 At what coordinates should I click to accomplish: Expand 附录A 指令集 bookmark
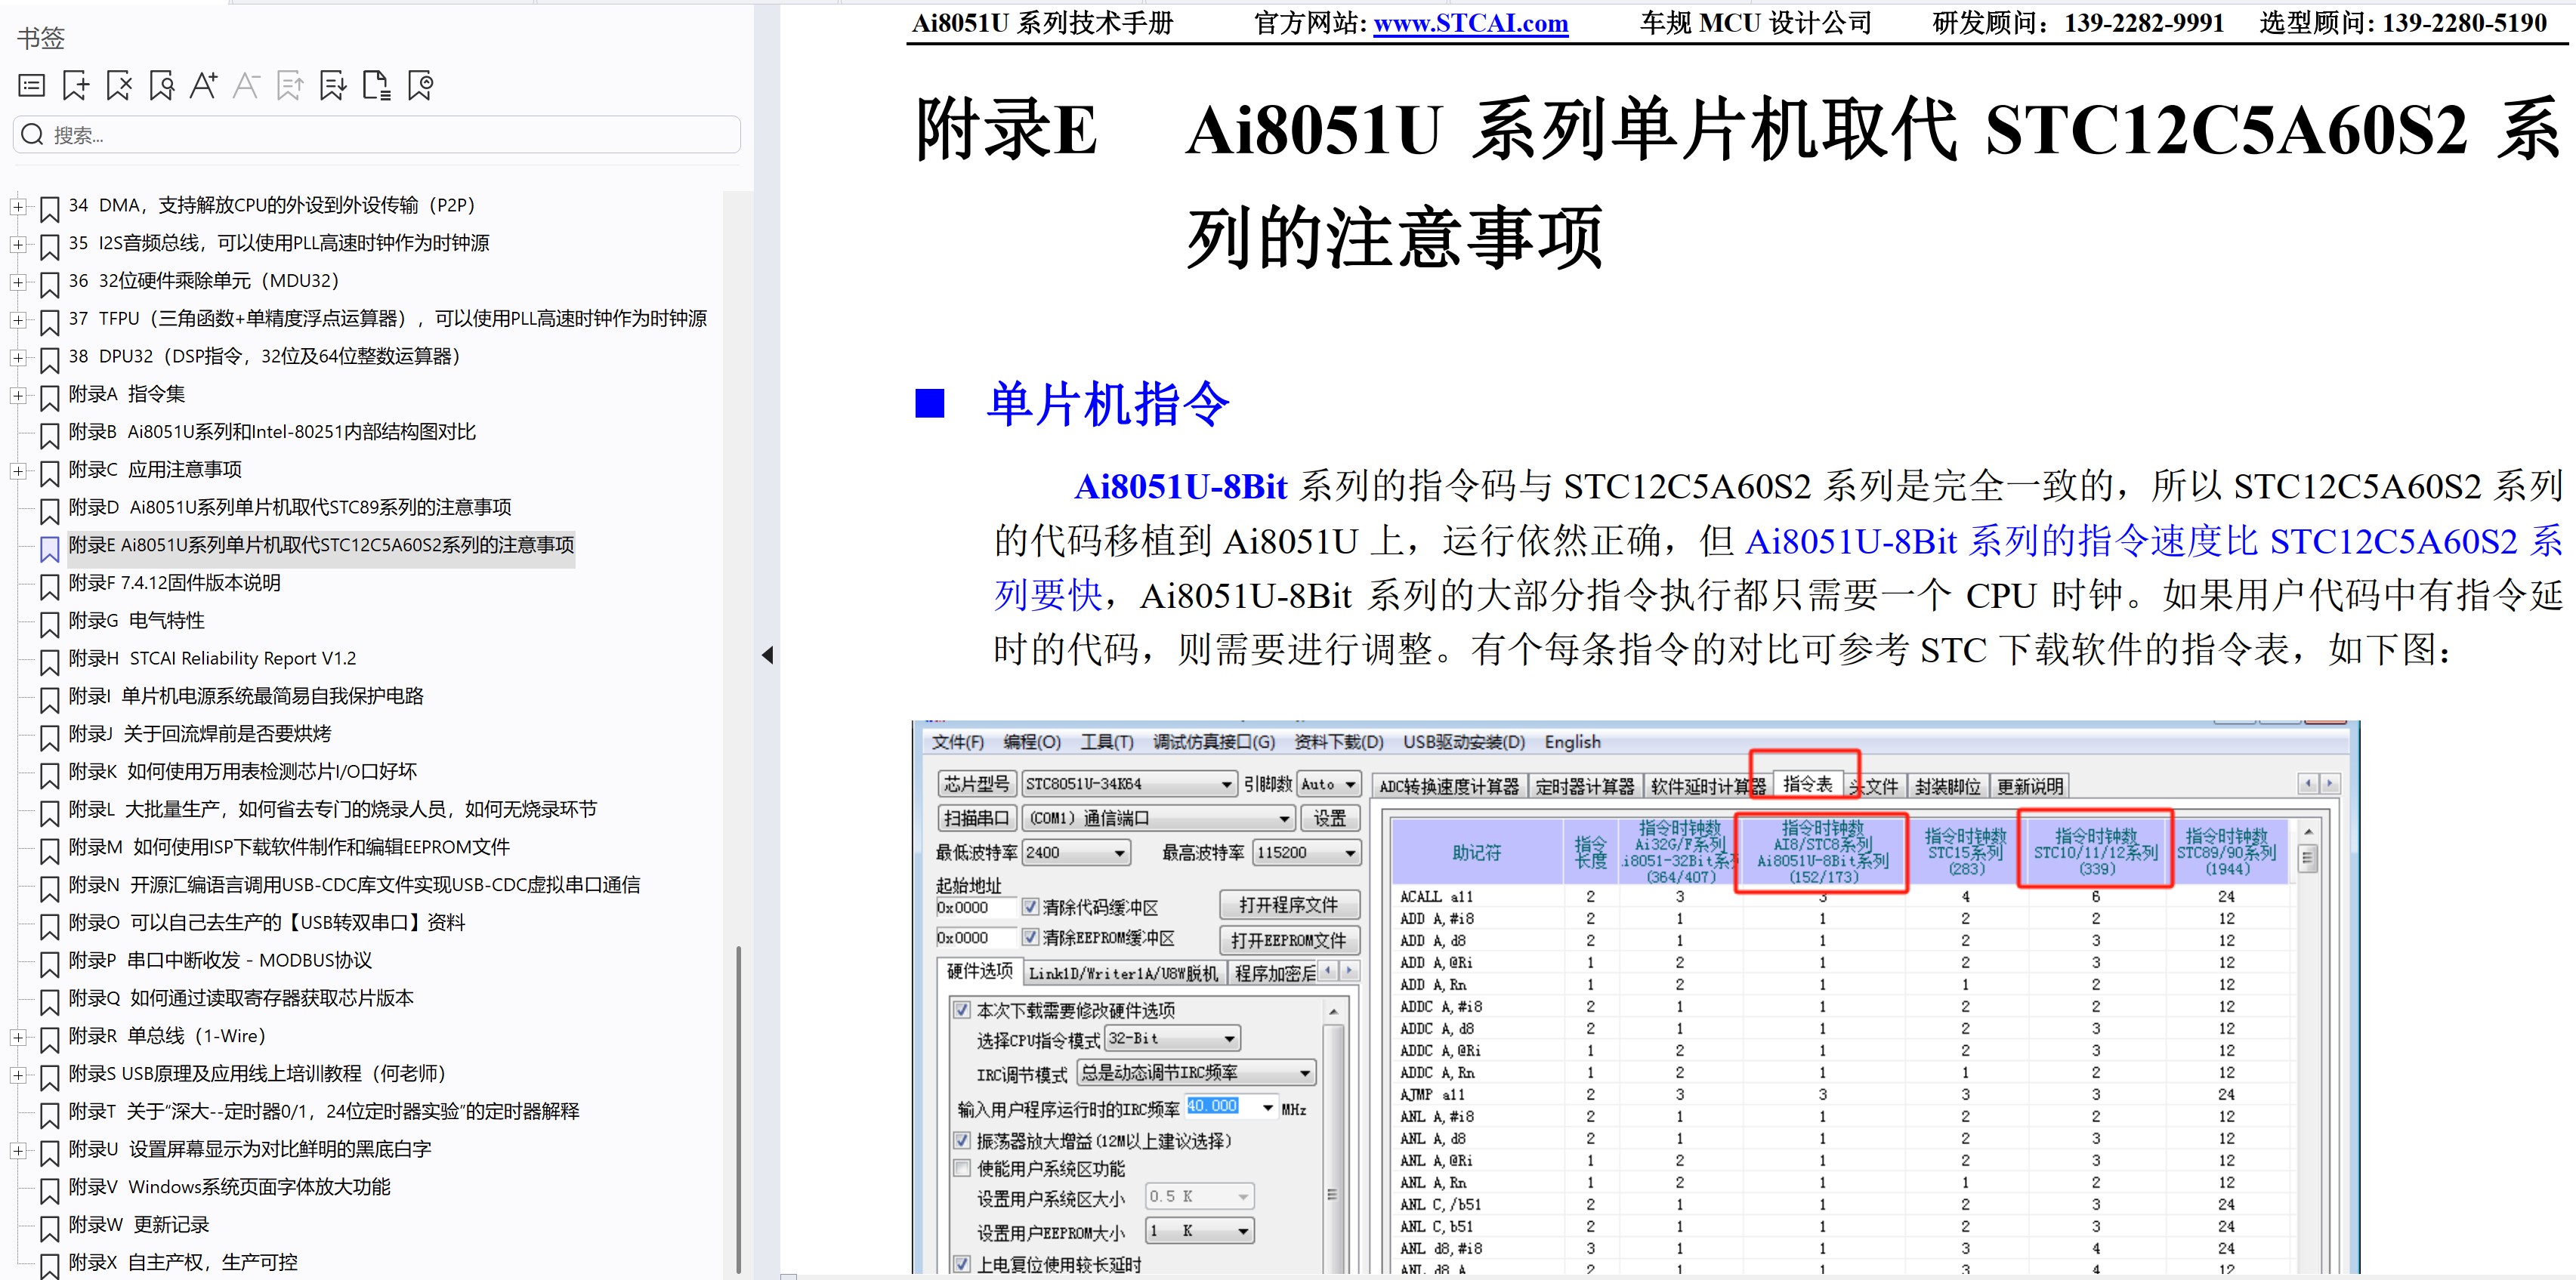click(18, 395)
